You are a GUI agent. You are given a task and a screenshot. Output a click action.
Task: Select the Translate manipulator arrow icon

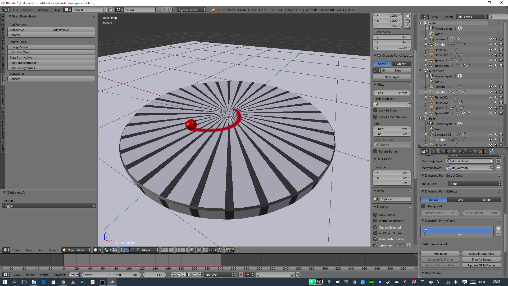coord(127,250)
